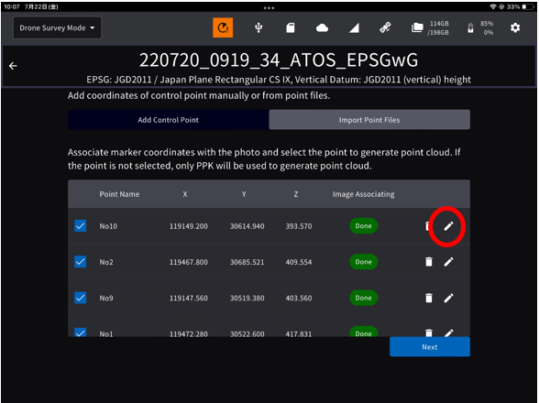Screen dimensions: 539x403
Task: Switch to Import Point Files tab
Action: point(369,120)
